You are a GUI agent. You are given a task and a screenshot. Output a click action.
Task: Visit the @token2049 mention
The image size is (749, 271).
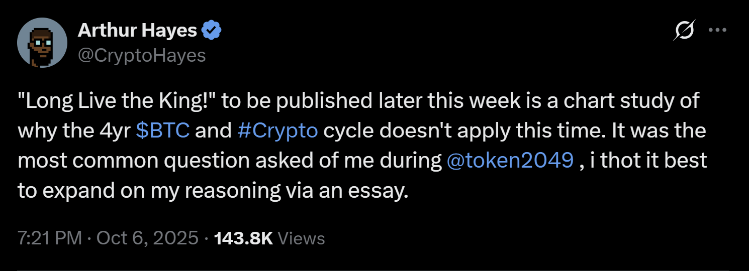510,161
